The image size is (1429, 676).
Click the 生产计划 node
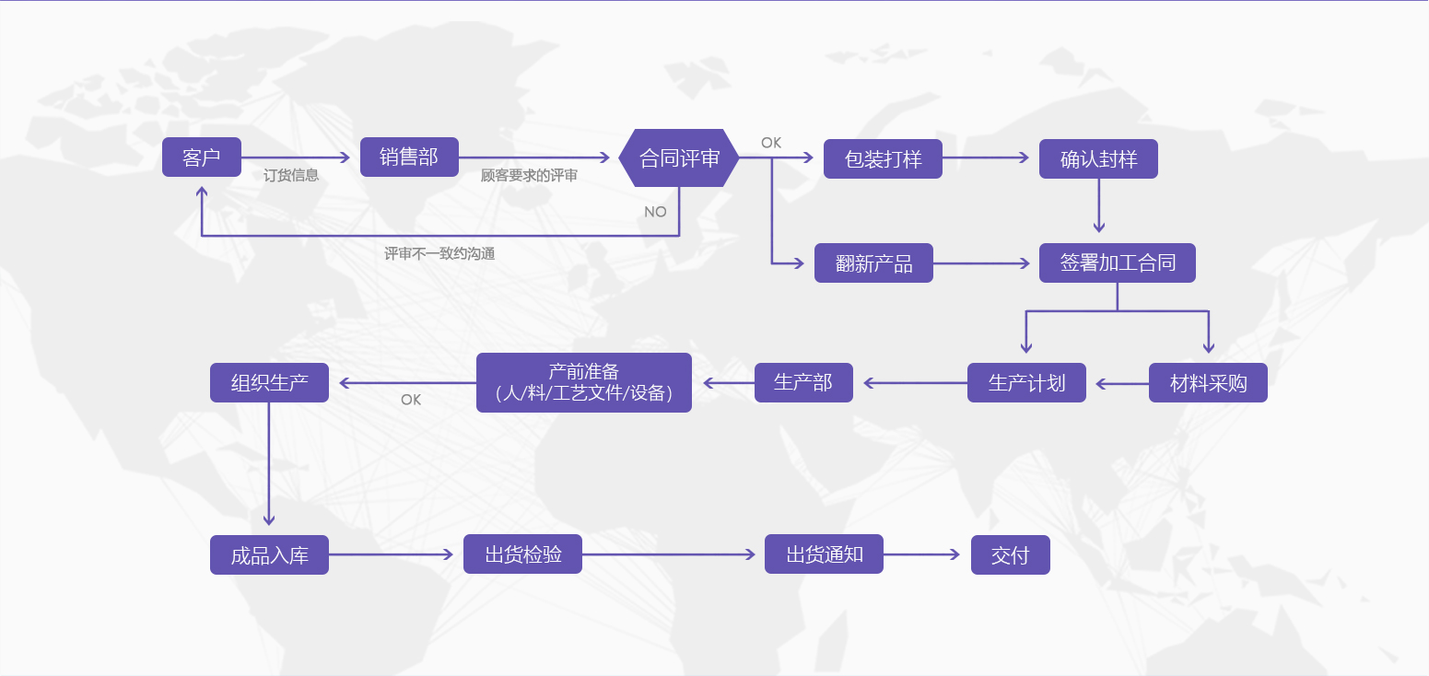pyautogui.click(x=1026, y=383)
